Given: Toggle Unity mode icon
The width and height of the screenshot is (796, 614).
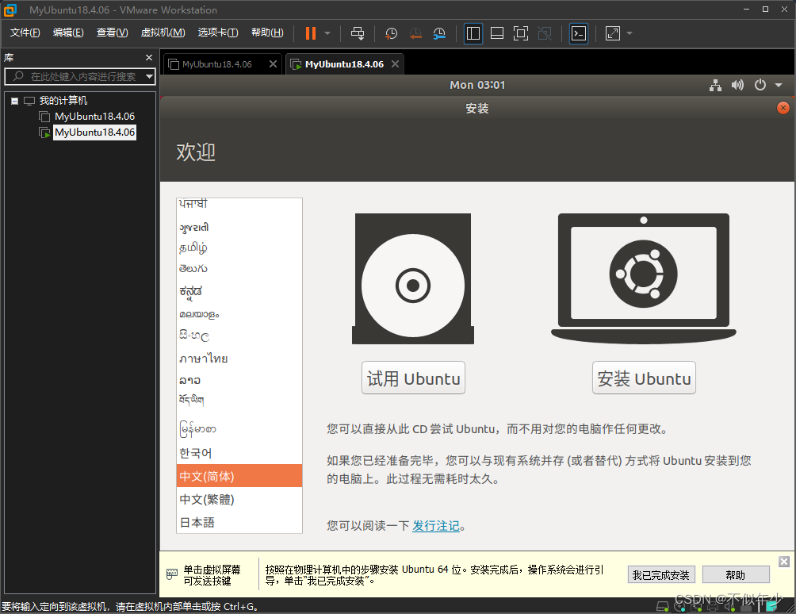Looking at the screenshot, I should pos(545,33).
